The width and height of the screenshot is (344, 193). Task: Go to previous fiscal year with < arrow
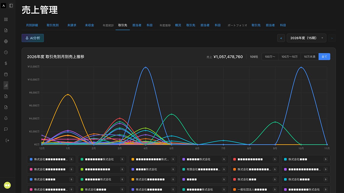pos(281,38)
